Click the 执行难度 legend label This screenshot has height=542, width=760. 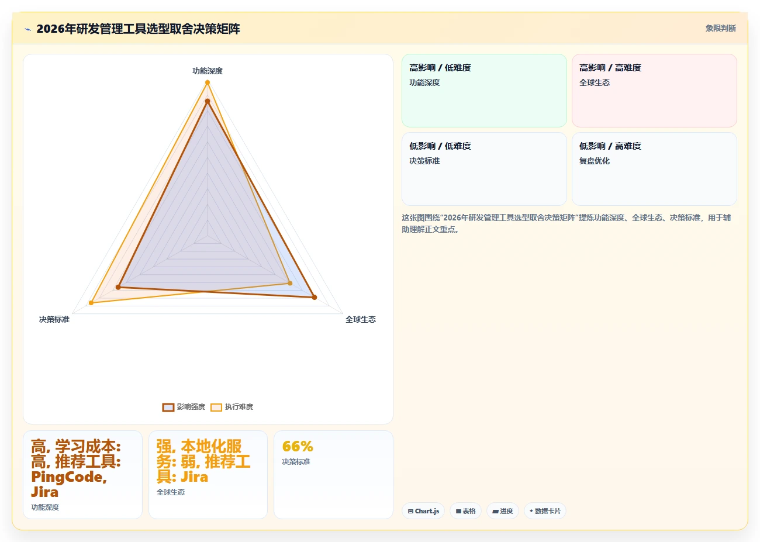[x=239, y=407]
